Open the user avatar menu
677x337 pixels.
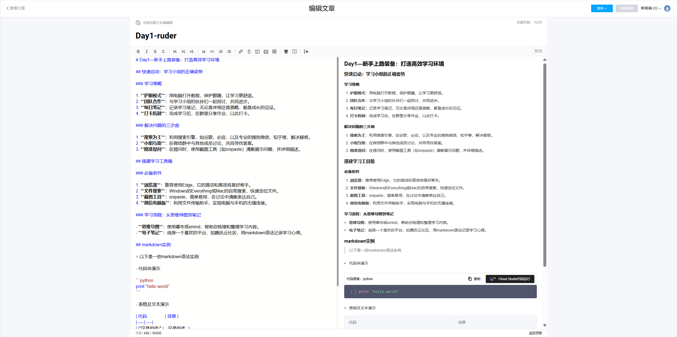[667, 8]
